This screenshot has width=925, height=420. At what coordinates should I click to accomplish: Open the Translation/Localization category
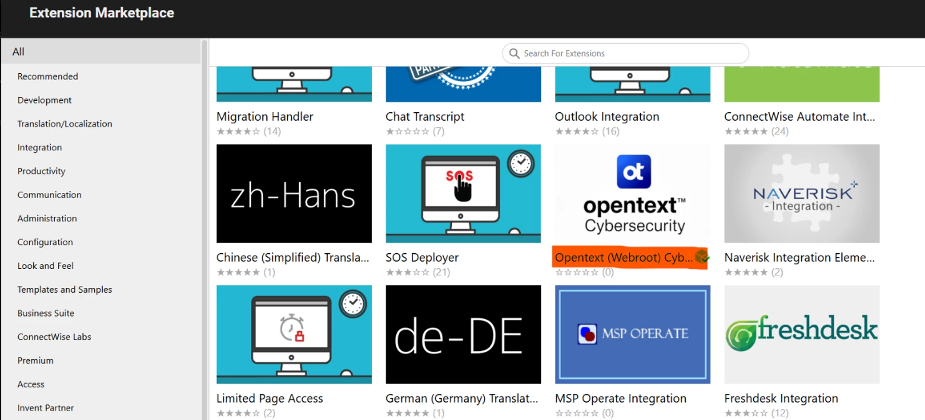point(65,124)
